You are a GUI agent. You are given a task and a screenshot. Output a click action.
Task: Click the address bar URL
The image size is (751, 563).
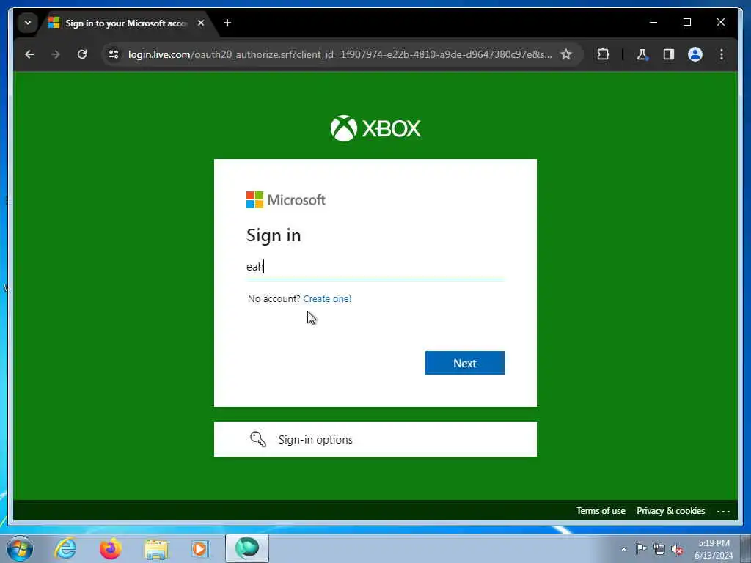click(x=340, y=54)
